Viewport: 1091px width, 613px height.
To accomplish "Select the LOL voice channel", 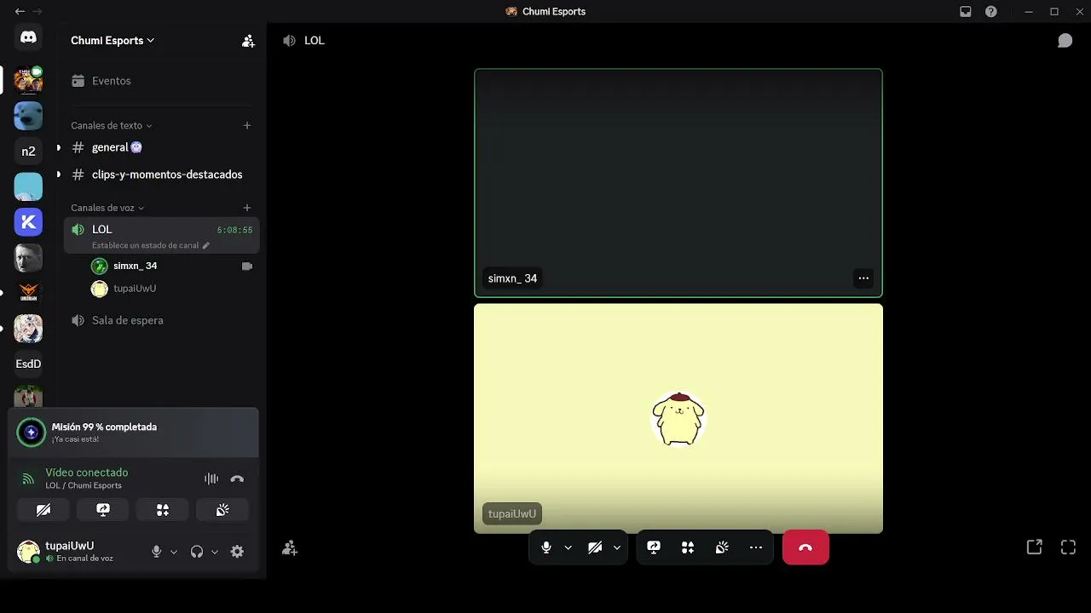I will [x=161, y=235].
